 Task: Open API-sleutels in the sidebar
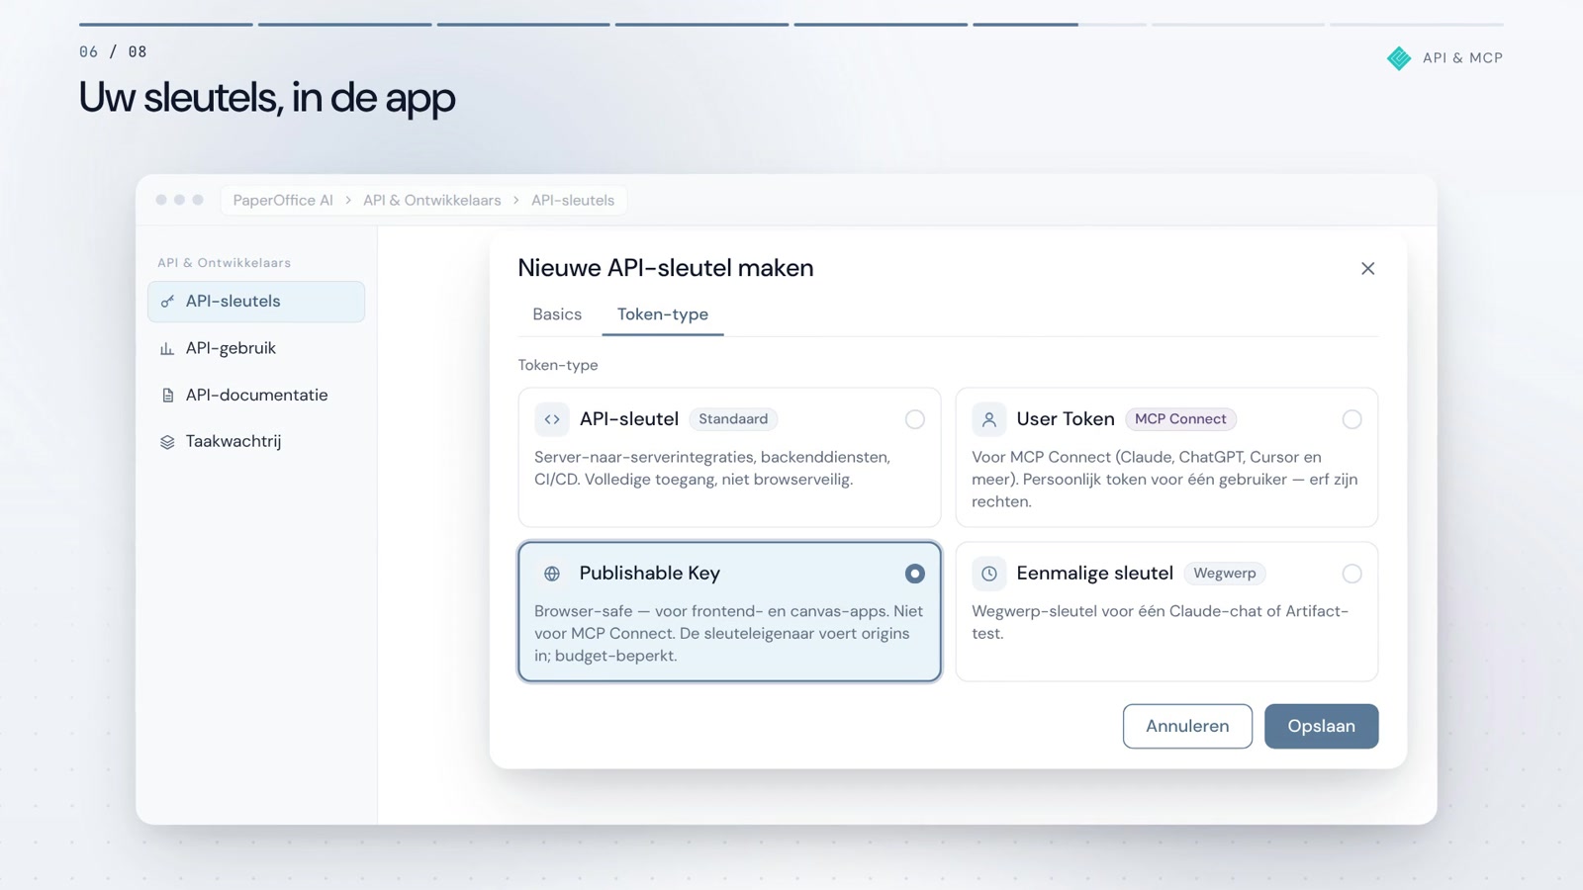point(256,302)
